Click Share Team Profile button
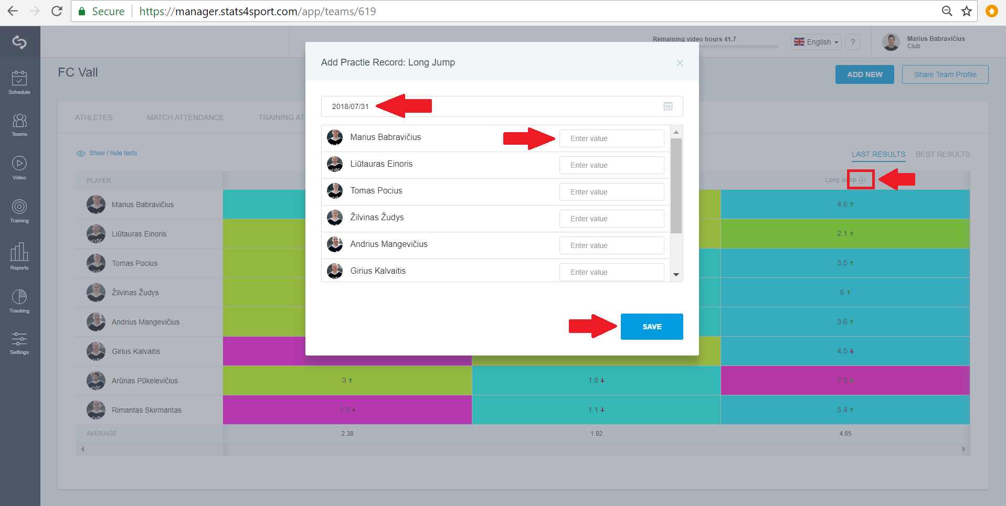This screenshot has height=506, width=1006. tap(945, 74)
